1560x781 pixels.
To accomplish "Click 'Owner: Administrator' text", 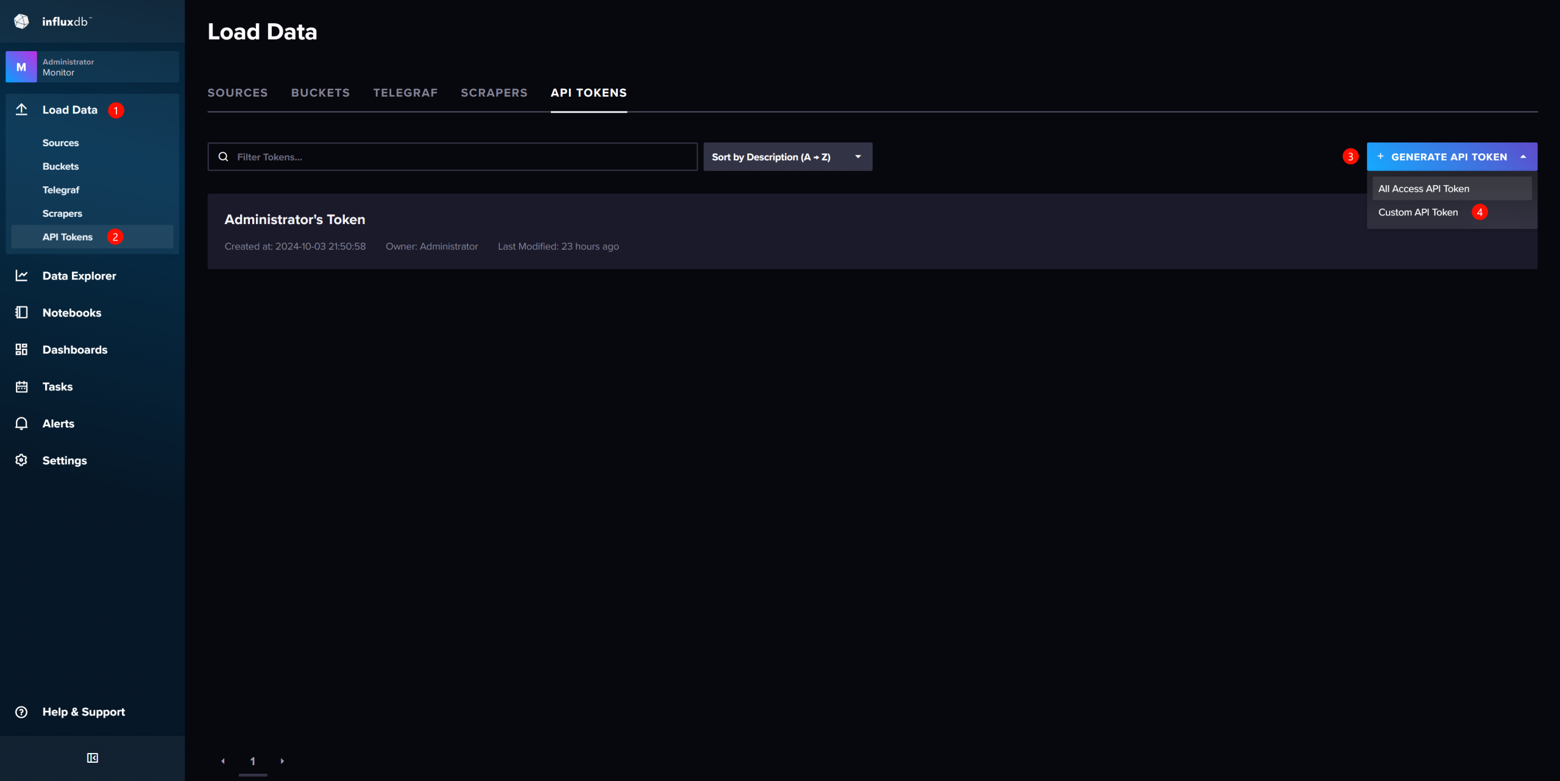I will pos(432,246).
